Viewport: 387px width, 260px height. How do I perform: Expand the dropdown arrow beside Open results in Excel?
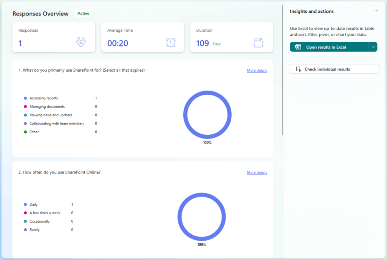pyautogui.click(x=373, y=47)
